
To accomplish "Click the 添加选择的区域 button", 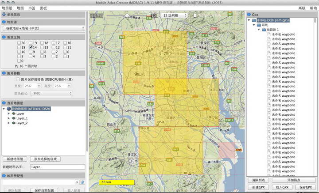I will 45,159.
